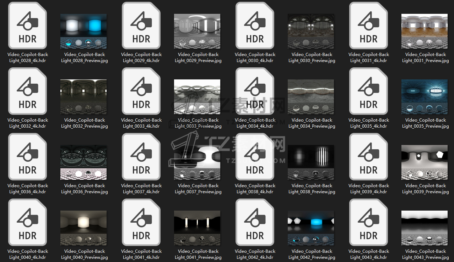The width and height of the screenshot is (454, 262).
Task: Click the BackLight_0036_Preview.jpg thumbnail
Action: tap(83, 162)
